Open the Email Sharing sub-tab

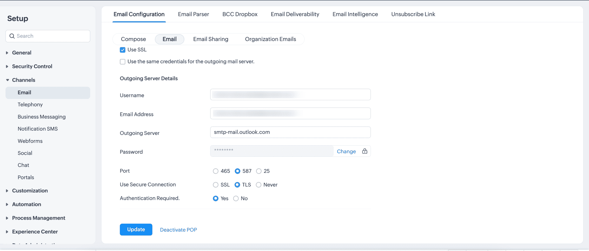coord(211,39)
